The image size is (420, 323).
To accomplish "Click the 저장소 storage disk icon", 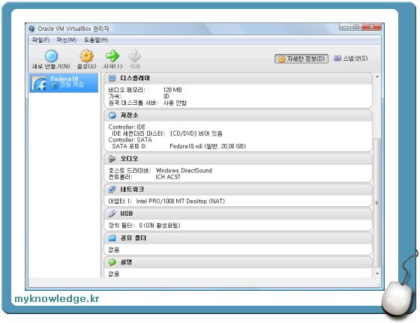I will click(x=112, y=115).
